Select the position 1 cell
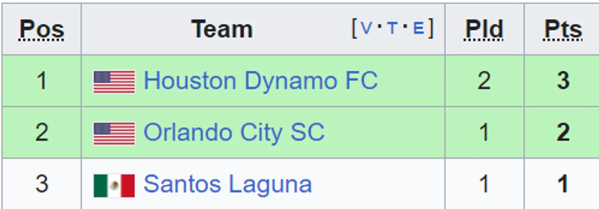599x209 pixels. tap(42, 80)
